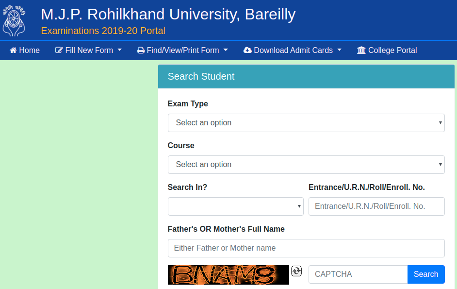The image size is (457, 289).
Task: Click the printer icon beside Find/View/Print Form
Action: coord(141,50)
